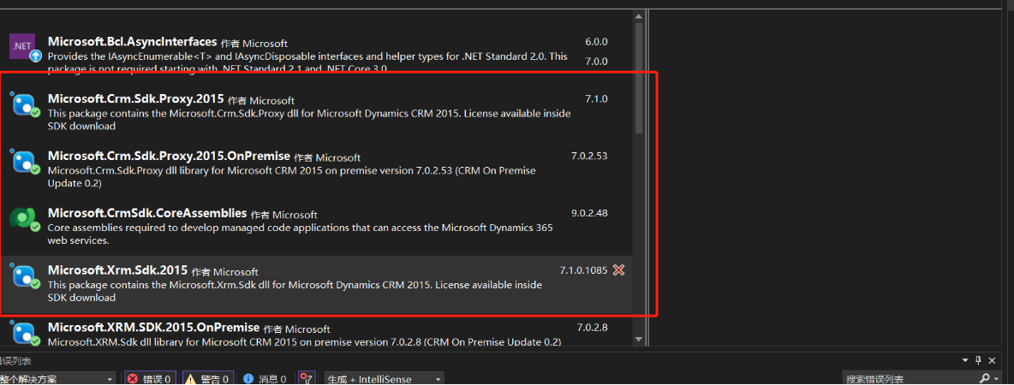
Task: Select the Microsoft.CrmSdk.CoreAssemblies package name
Action: pyautogui.click(x=147, y=213)
